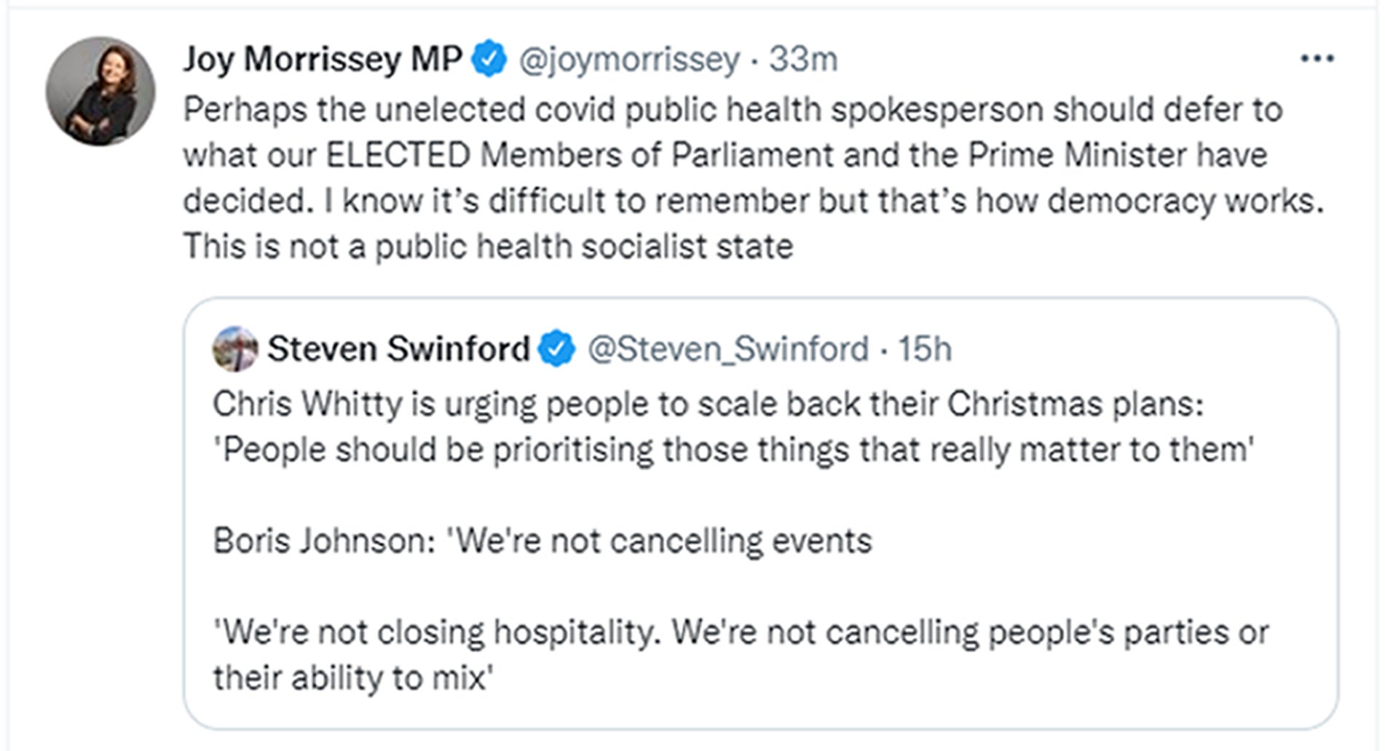Open the Steven Swinford display name
This screenshot has width=1385, height=751.
click(398, 349)
